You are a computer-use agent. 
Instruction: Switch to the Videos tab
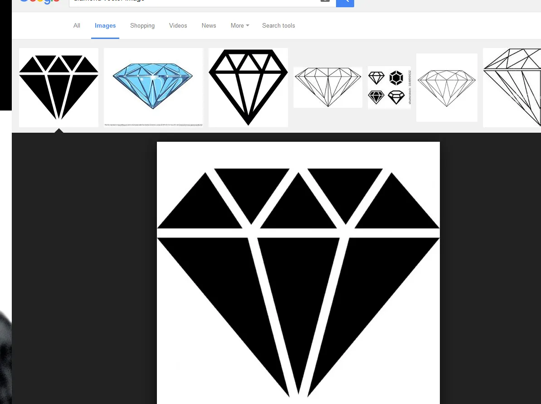point(178,25)
